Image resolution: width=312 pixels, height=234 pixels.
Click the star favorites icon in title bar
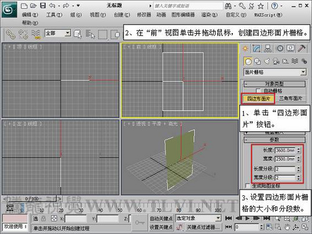click(x=261, y=6)
